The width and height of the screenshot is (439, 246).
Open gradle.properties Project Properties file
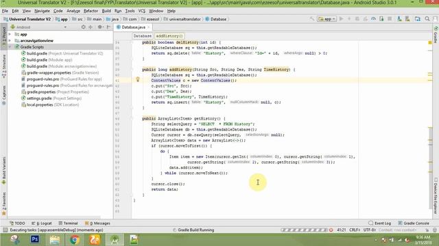tap(55, 92)
